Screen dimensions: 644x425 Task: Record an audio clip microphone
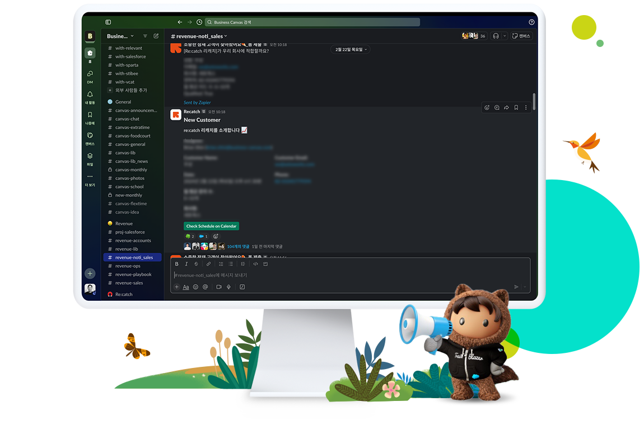coord(229,287)
